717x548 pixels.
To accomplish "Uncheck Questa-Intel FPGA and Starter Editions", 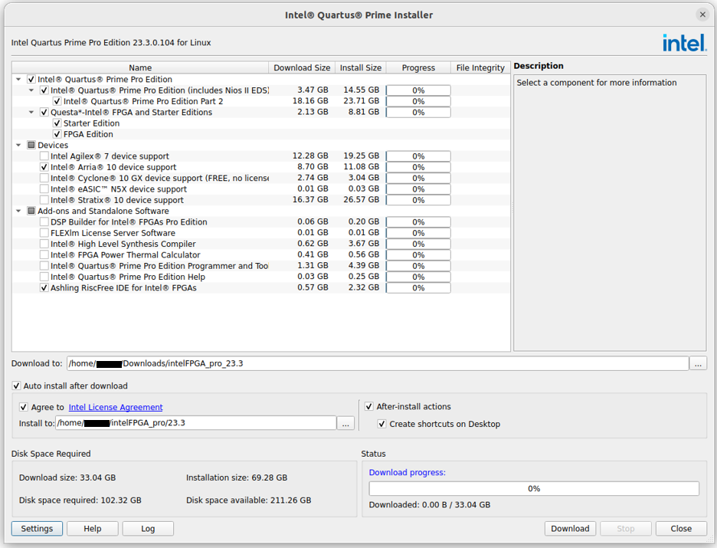I will pos(44,112).
